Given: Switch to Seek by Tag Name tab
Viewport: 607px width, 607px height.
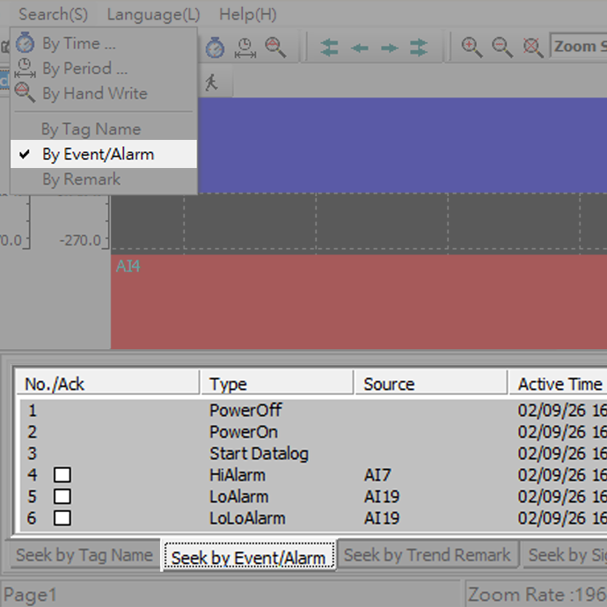Looking at the screenshot, I should coord(84,555).
